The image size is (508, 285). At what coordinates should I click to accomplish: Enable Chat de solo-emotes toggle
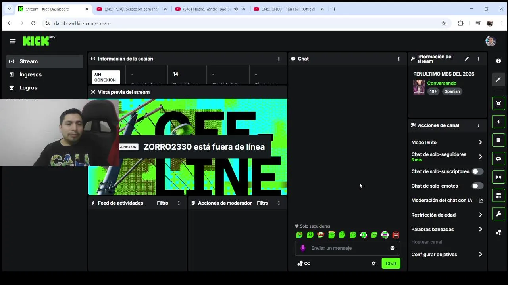click(x=477, y=186)
